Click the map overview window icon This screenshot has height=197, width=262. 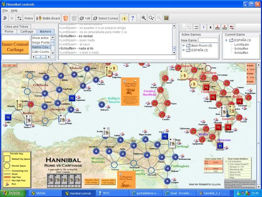click(166, 18)
